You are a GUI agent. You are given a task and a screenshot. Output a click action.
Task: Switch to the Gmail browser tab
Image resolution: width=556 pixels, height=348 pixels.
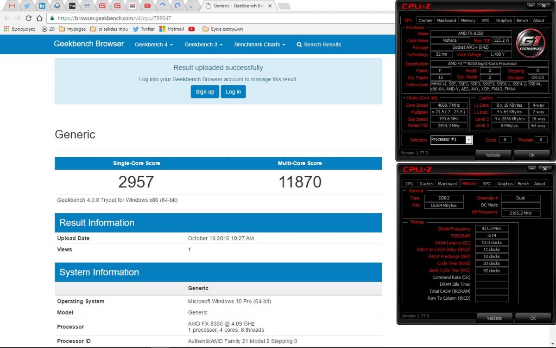click(12, 6)
